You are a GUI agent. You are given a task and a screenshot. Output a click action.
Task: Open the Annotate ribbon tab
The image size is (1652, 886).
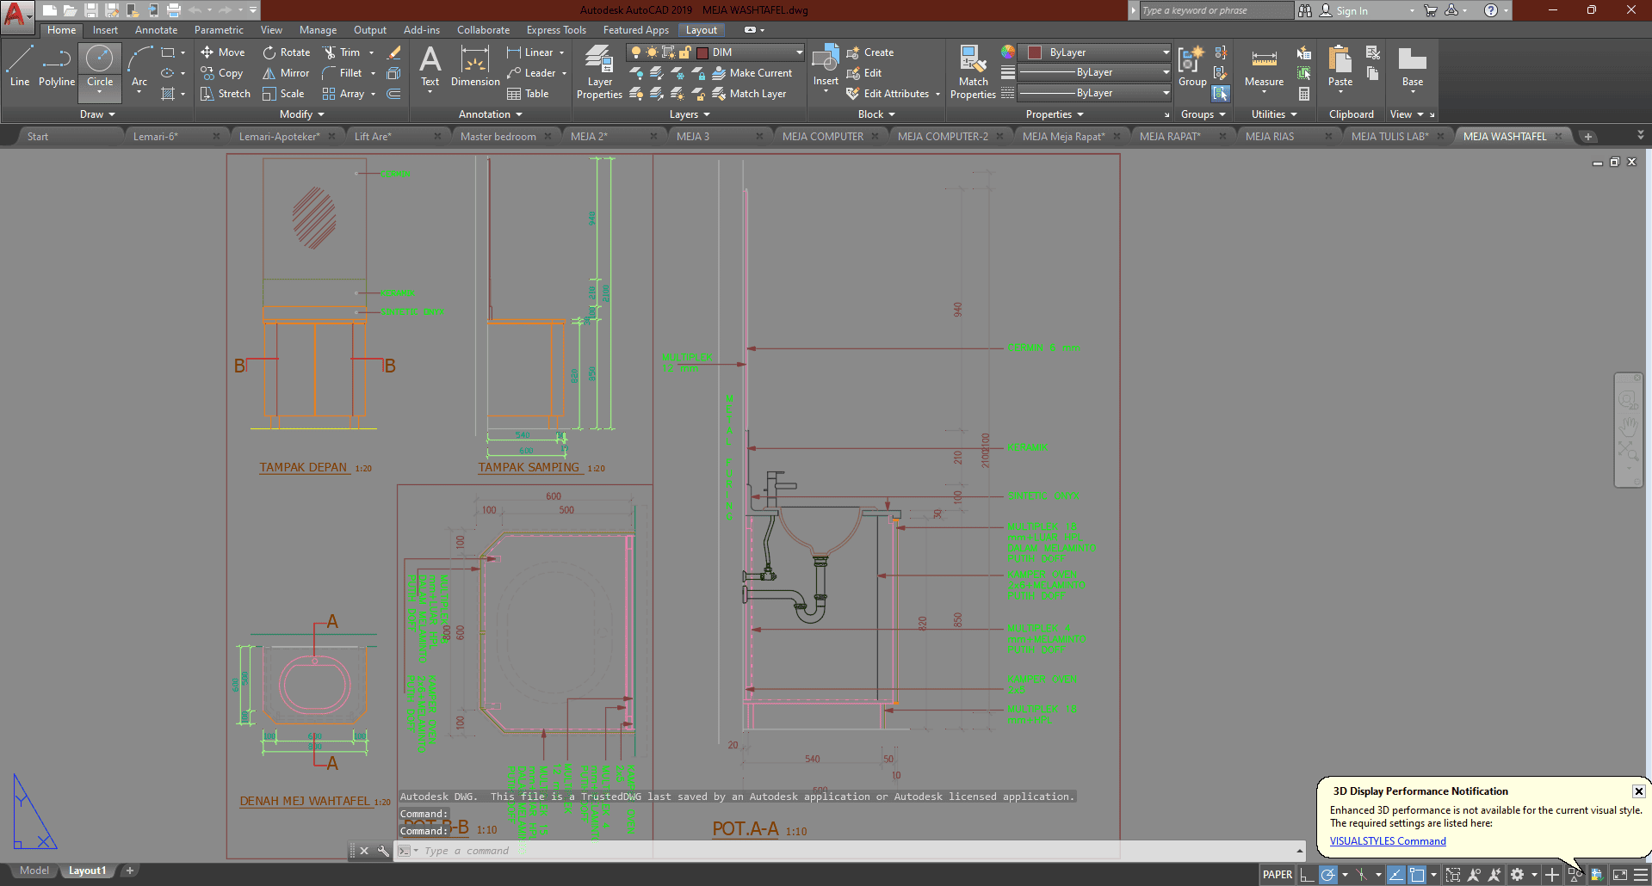(156, 30)
